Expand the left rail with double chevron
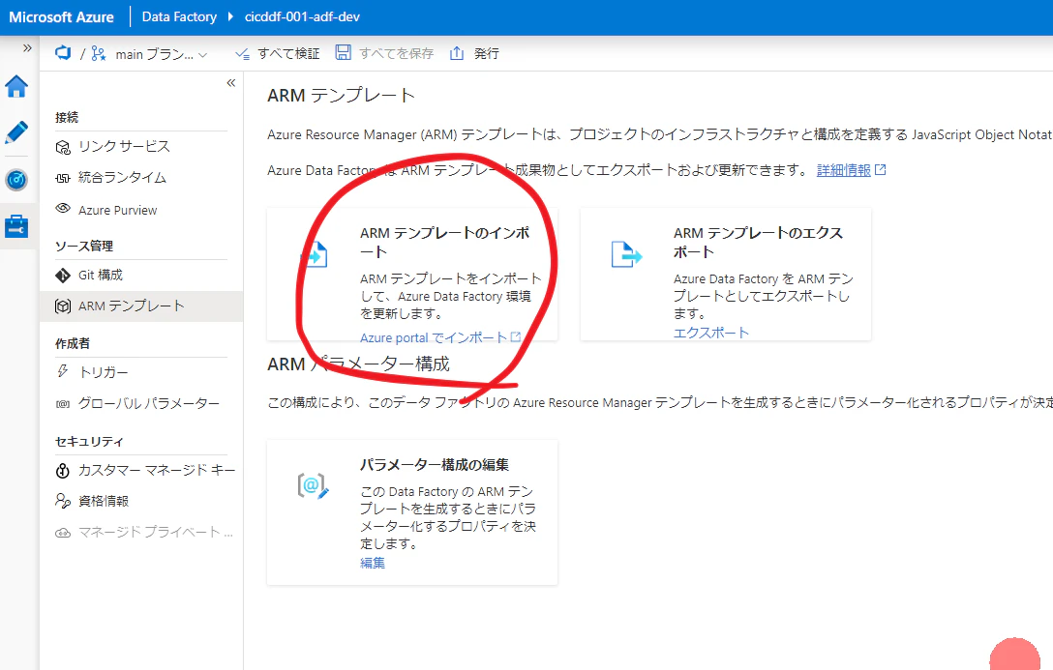 tap(27, 48)
